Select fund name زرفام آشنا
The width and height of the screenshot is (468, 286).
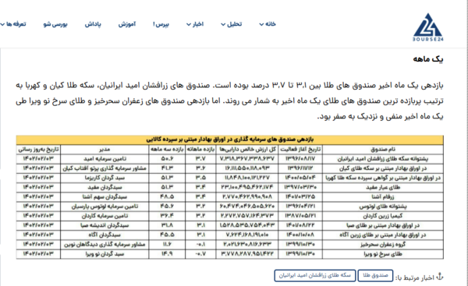click(x=383, y=197)
